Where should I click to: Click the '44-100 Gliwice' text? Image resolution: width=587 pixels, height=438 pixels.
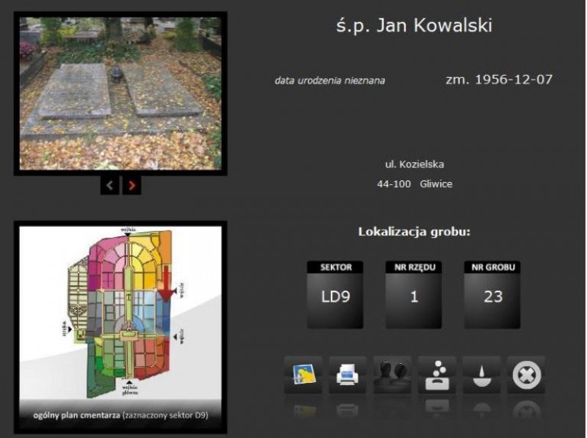tap(415, 183)
